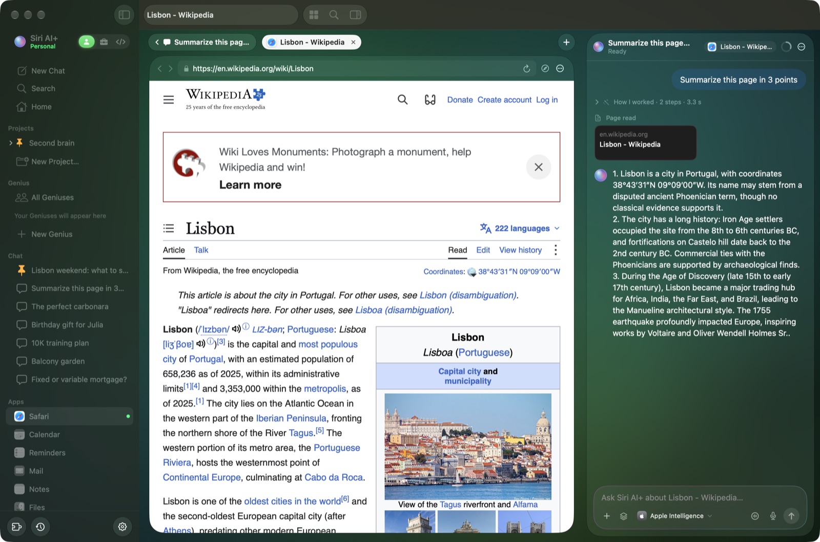Go back to Summarize this page chat tab
This screenshot has width=820, height=542.
pyautogui.click(x=203, y=43)
